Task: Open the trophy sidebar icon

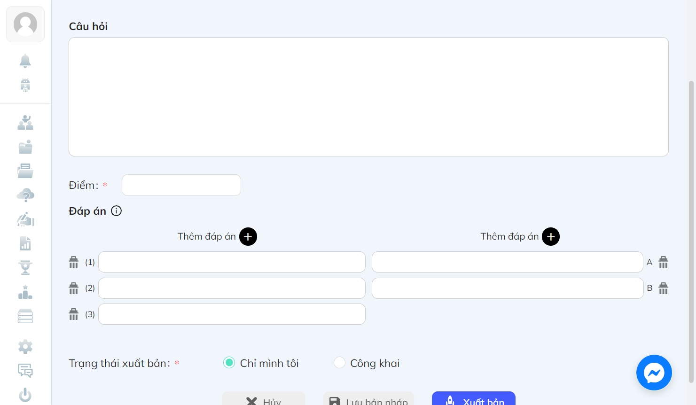Action: 25,267
